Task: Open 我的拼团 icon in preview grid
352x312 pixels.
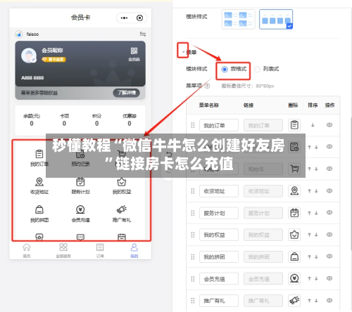Action: (x=39, y=209)
